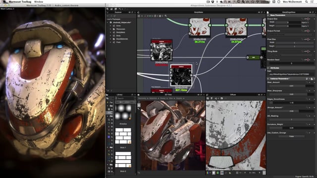Open the Materials menu in 3D View
This screenshot has width=317, height=178.
(x=154, y=98)
